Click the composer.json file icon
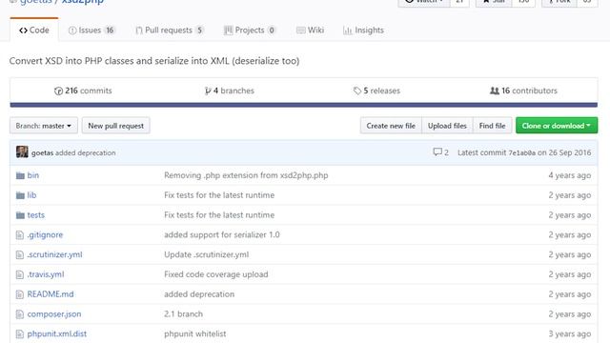The width and height of the screenshot is (610, 343). pos(20,314)
